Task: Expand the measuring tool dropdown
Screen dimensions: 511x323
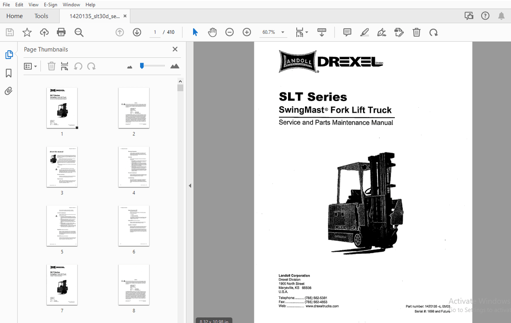Action: pyautogui.click(x=307, y=32)
